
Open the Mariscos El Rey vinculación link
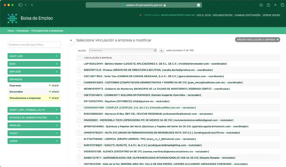148,114
